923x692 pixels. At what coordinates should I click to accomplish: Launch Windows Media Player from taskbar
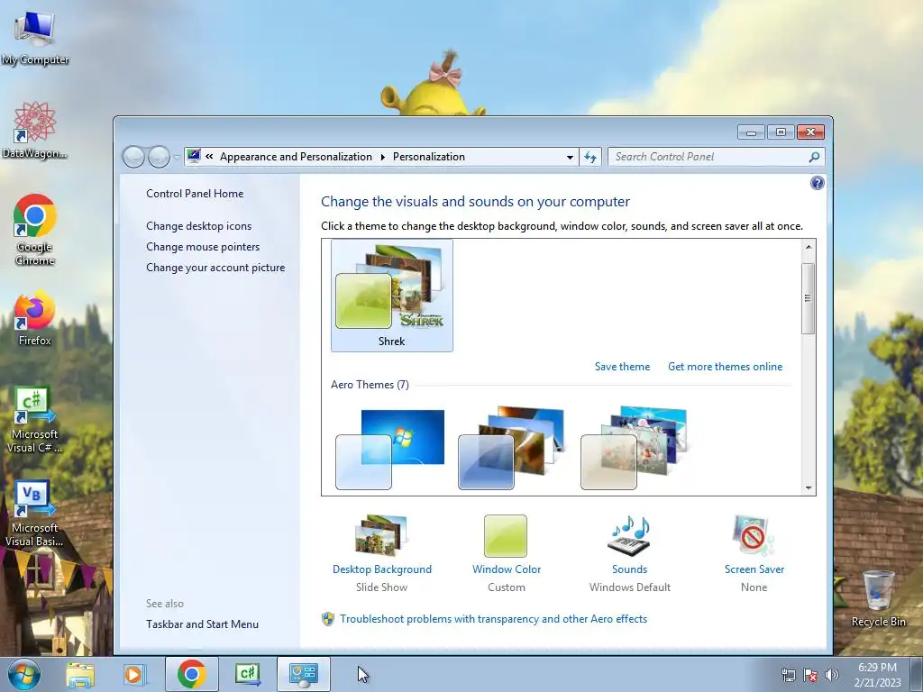tap(135, 674)
